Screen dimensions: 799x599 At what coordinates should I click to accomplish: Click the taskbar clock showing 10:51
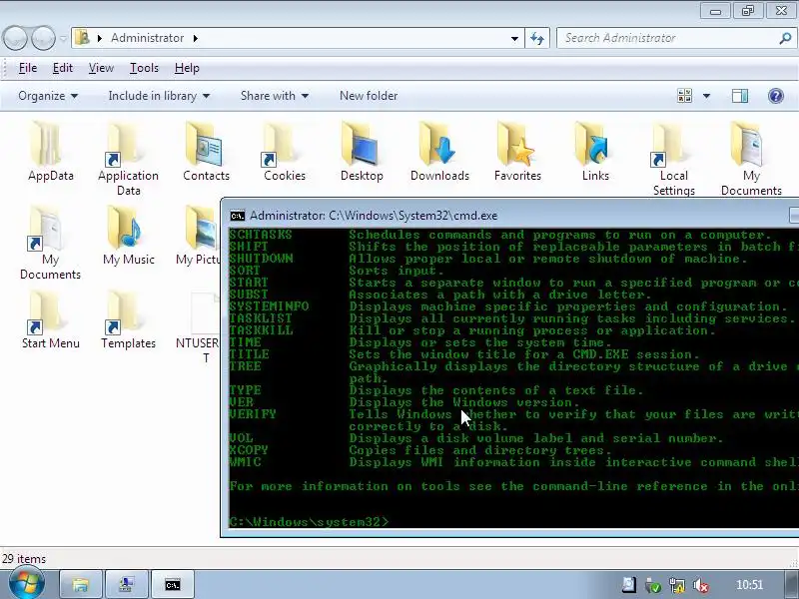[749, 585]
